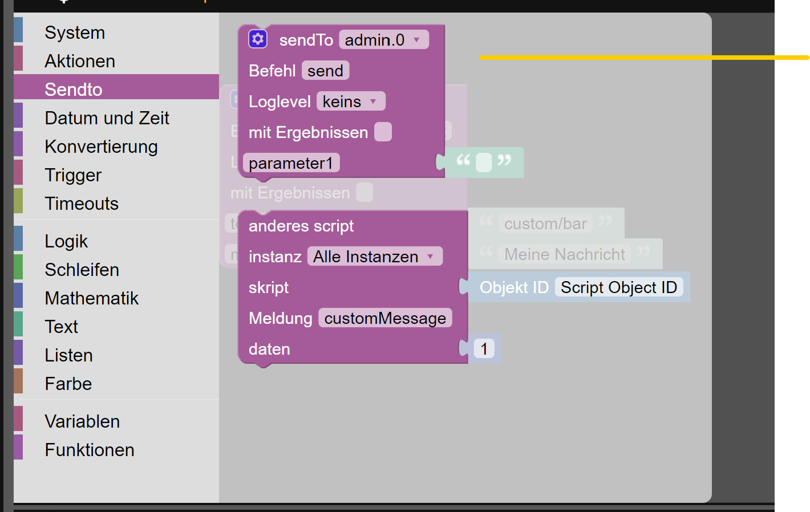Click the Befehl send text field
Screen dimensions: 810x512
tap(325, 71)
